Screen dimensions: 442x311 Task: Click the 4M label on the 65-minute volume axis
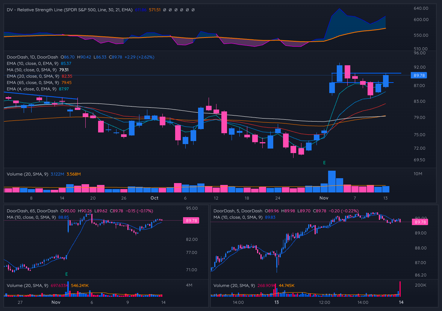click(x=189, y=285)
